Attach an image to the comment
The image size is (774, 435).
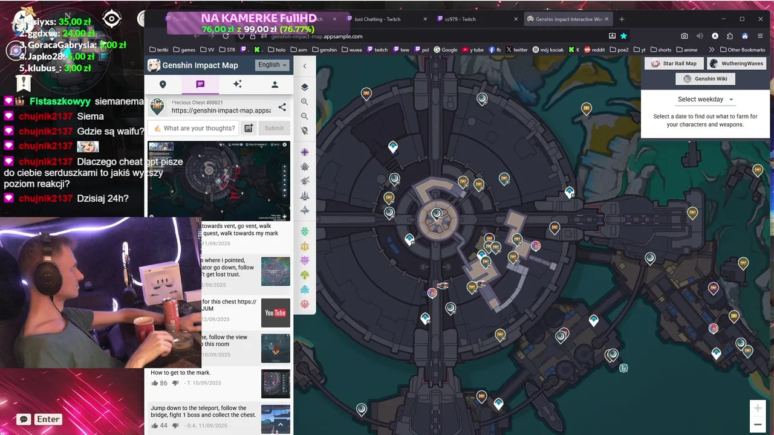tap(249, 128)
